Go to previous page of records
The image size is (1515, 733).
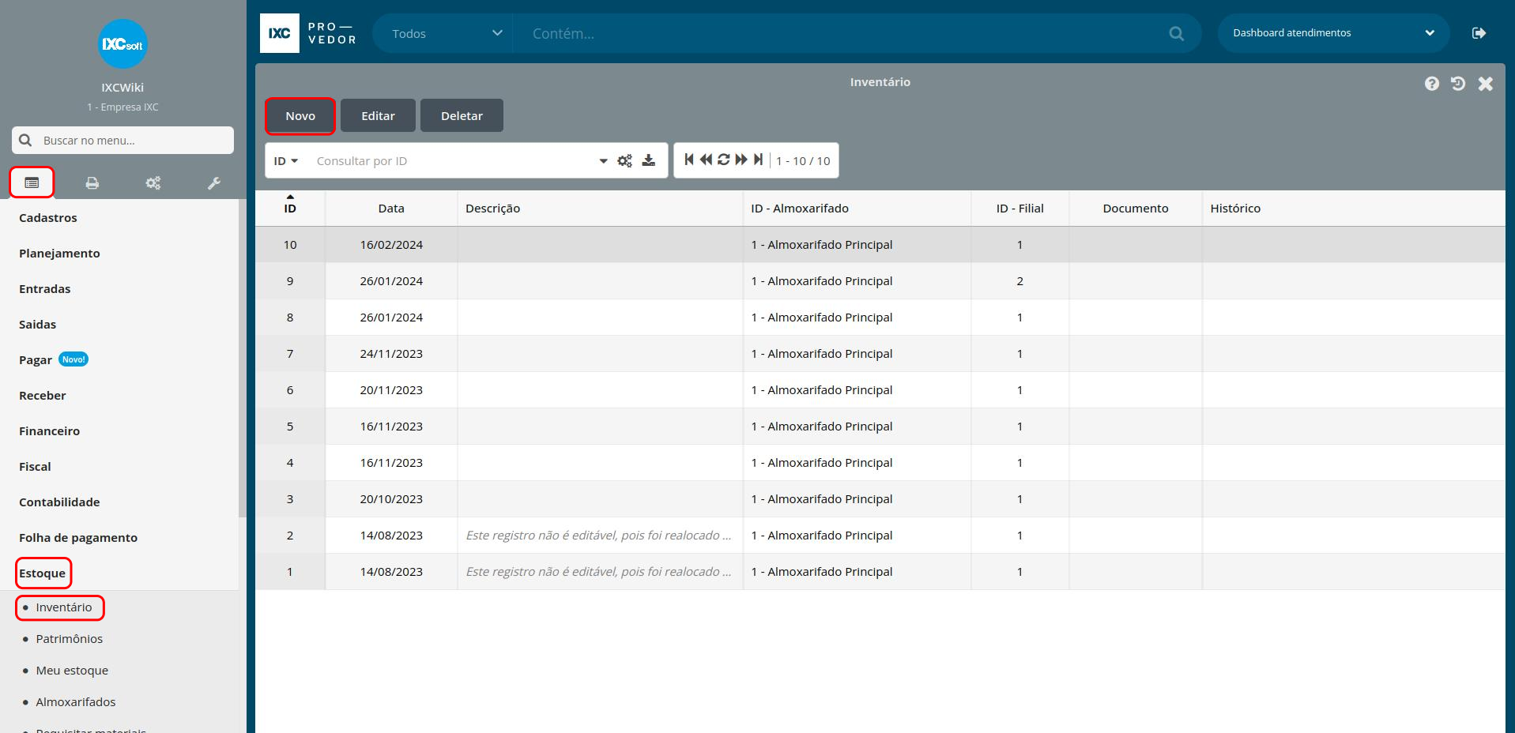tap(706, 160)
